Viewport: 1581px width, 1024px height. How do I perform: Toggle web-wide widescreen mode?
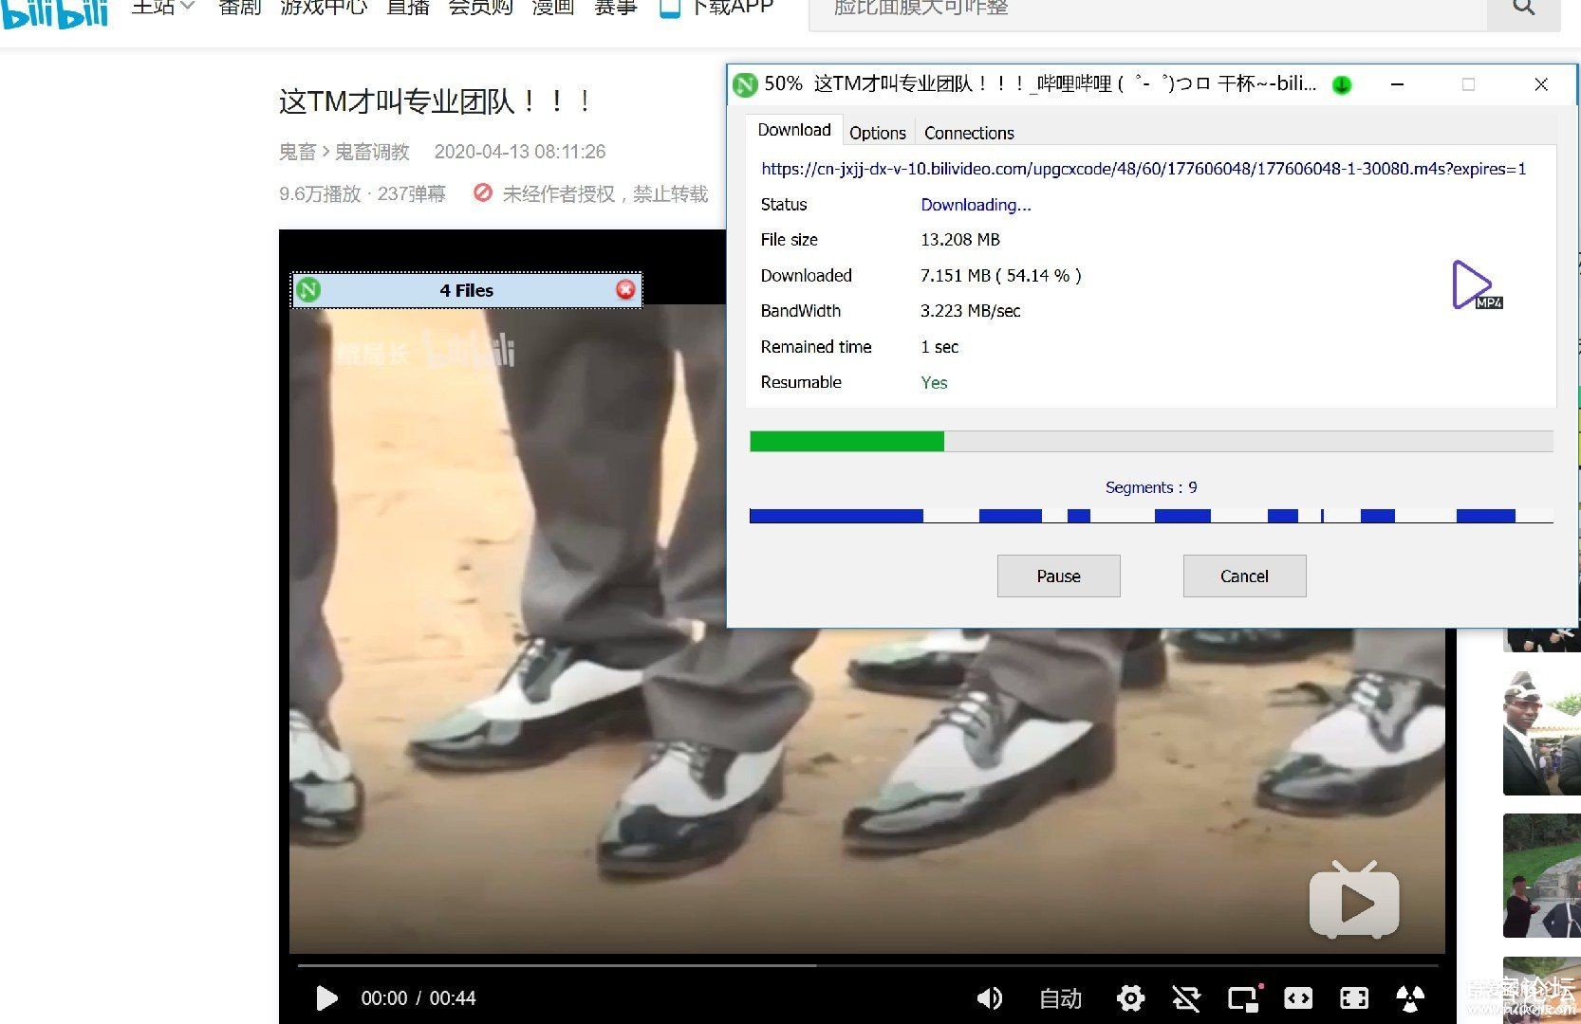coord(1298,997)
